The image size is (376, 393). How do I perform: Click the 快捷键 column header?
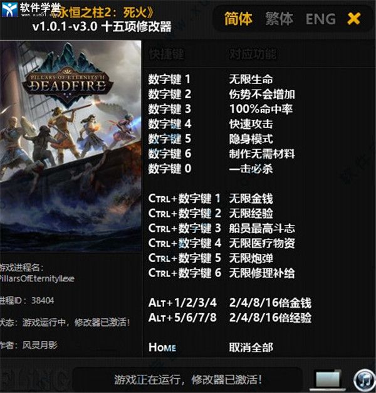167,54
